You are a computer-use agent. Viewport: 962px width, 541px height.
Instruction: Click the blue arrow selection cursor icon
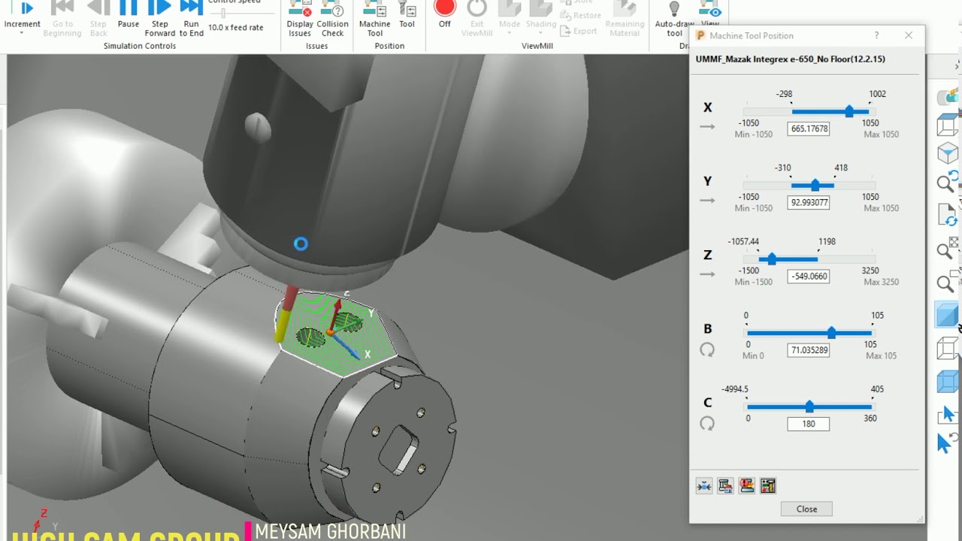(x=948, y=415)
